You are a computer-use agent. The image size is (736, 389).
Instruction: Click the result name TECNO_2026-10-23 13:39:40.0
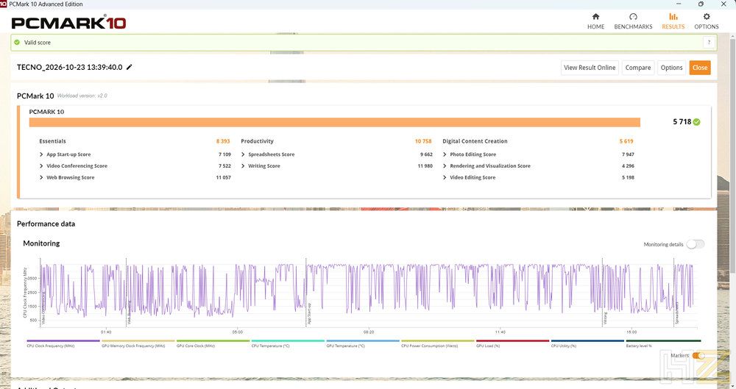[69, 67]
